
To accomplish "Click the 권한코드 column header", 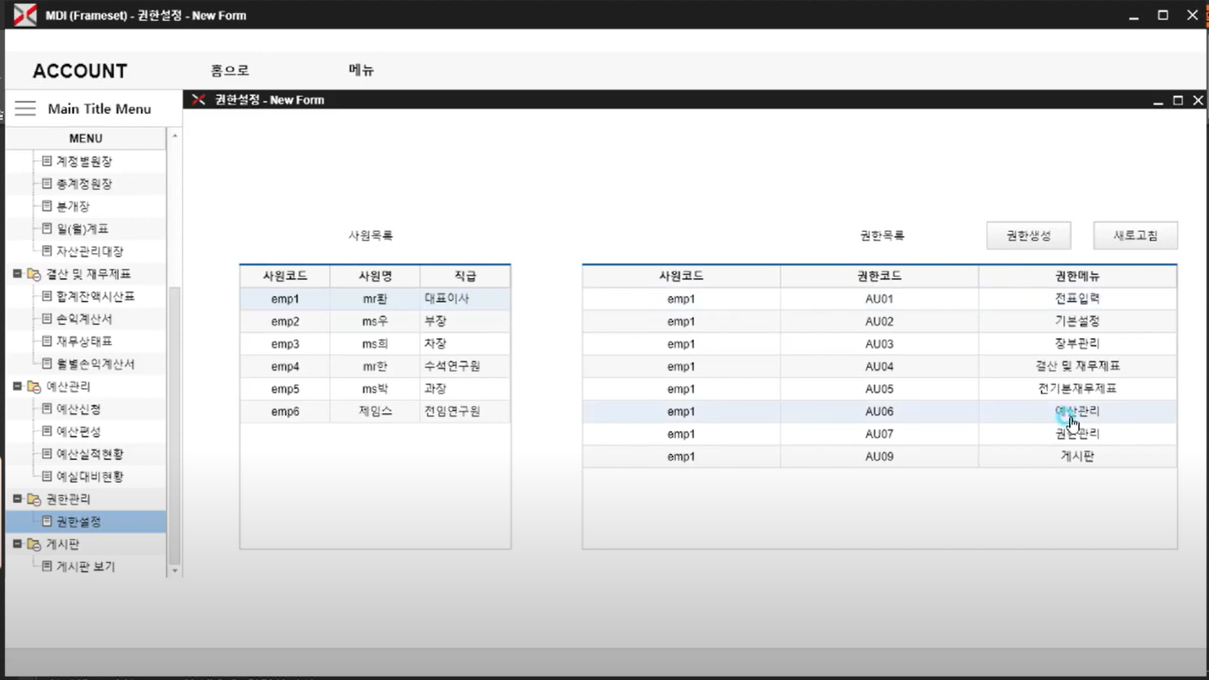I will pos(880,276).
